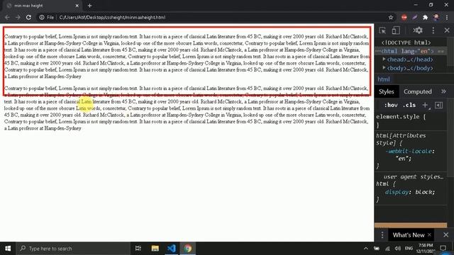Click the display: block property
The height and width of the screenshot is (255, 454).
tap(410, 192)
